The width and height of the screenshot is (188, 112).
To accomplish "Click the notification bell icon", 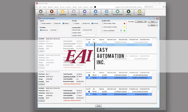I will (x=95, y=7).
